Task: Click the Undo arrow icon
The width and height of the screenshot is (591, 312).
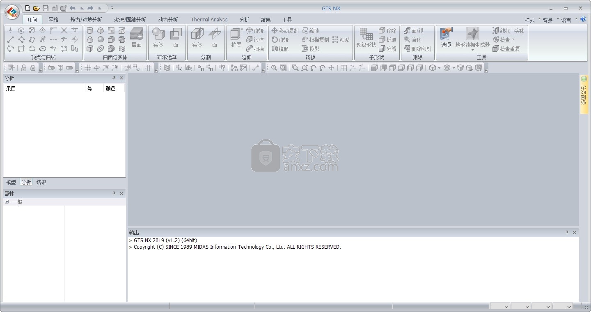Action: coord(73,8)
